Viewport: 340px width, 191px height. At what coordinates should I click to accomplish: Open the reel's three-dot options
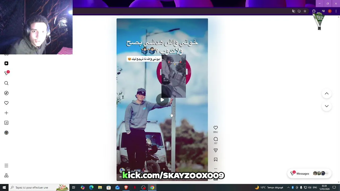click(216, 169)
